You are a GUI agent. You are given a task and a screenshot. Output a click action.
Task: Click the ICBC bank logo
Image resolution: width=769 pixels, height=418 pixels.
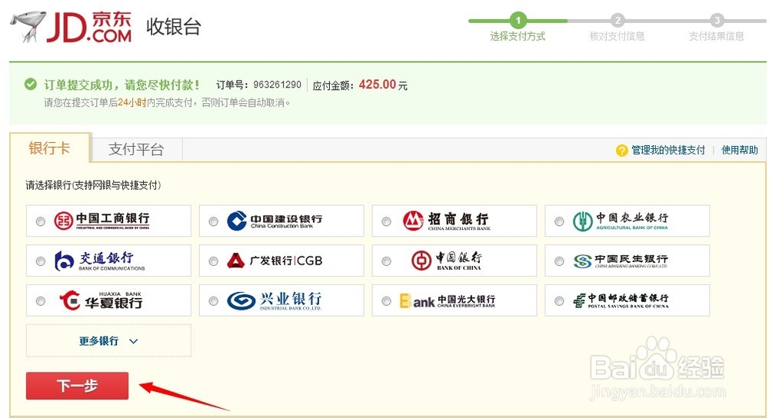click(102, 221)
